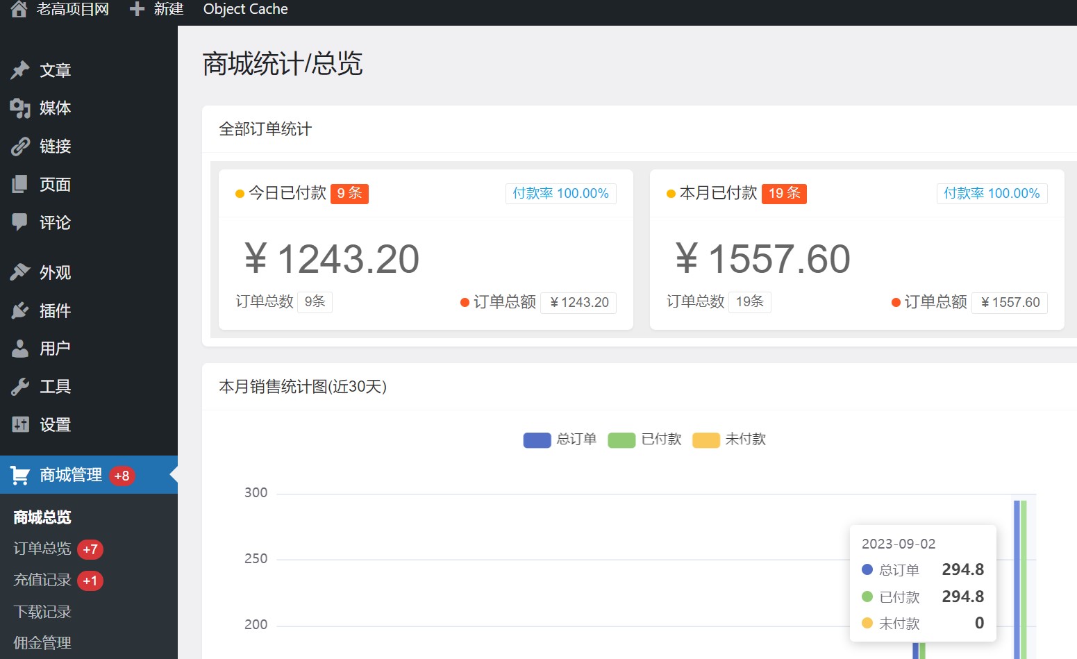This screenshot has width=1077, height=659.
Task: Select the 页面 pages icon
Action: point(20,185)
